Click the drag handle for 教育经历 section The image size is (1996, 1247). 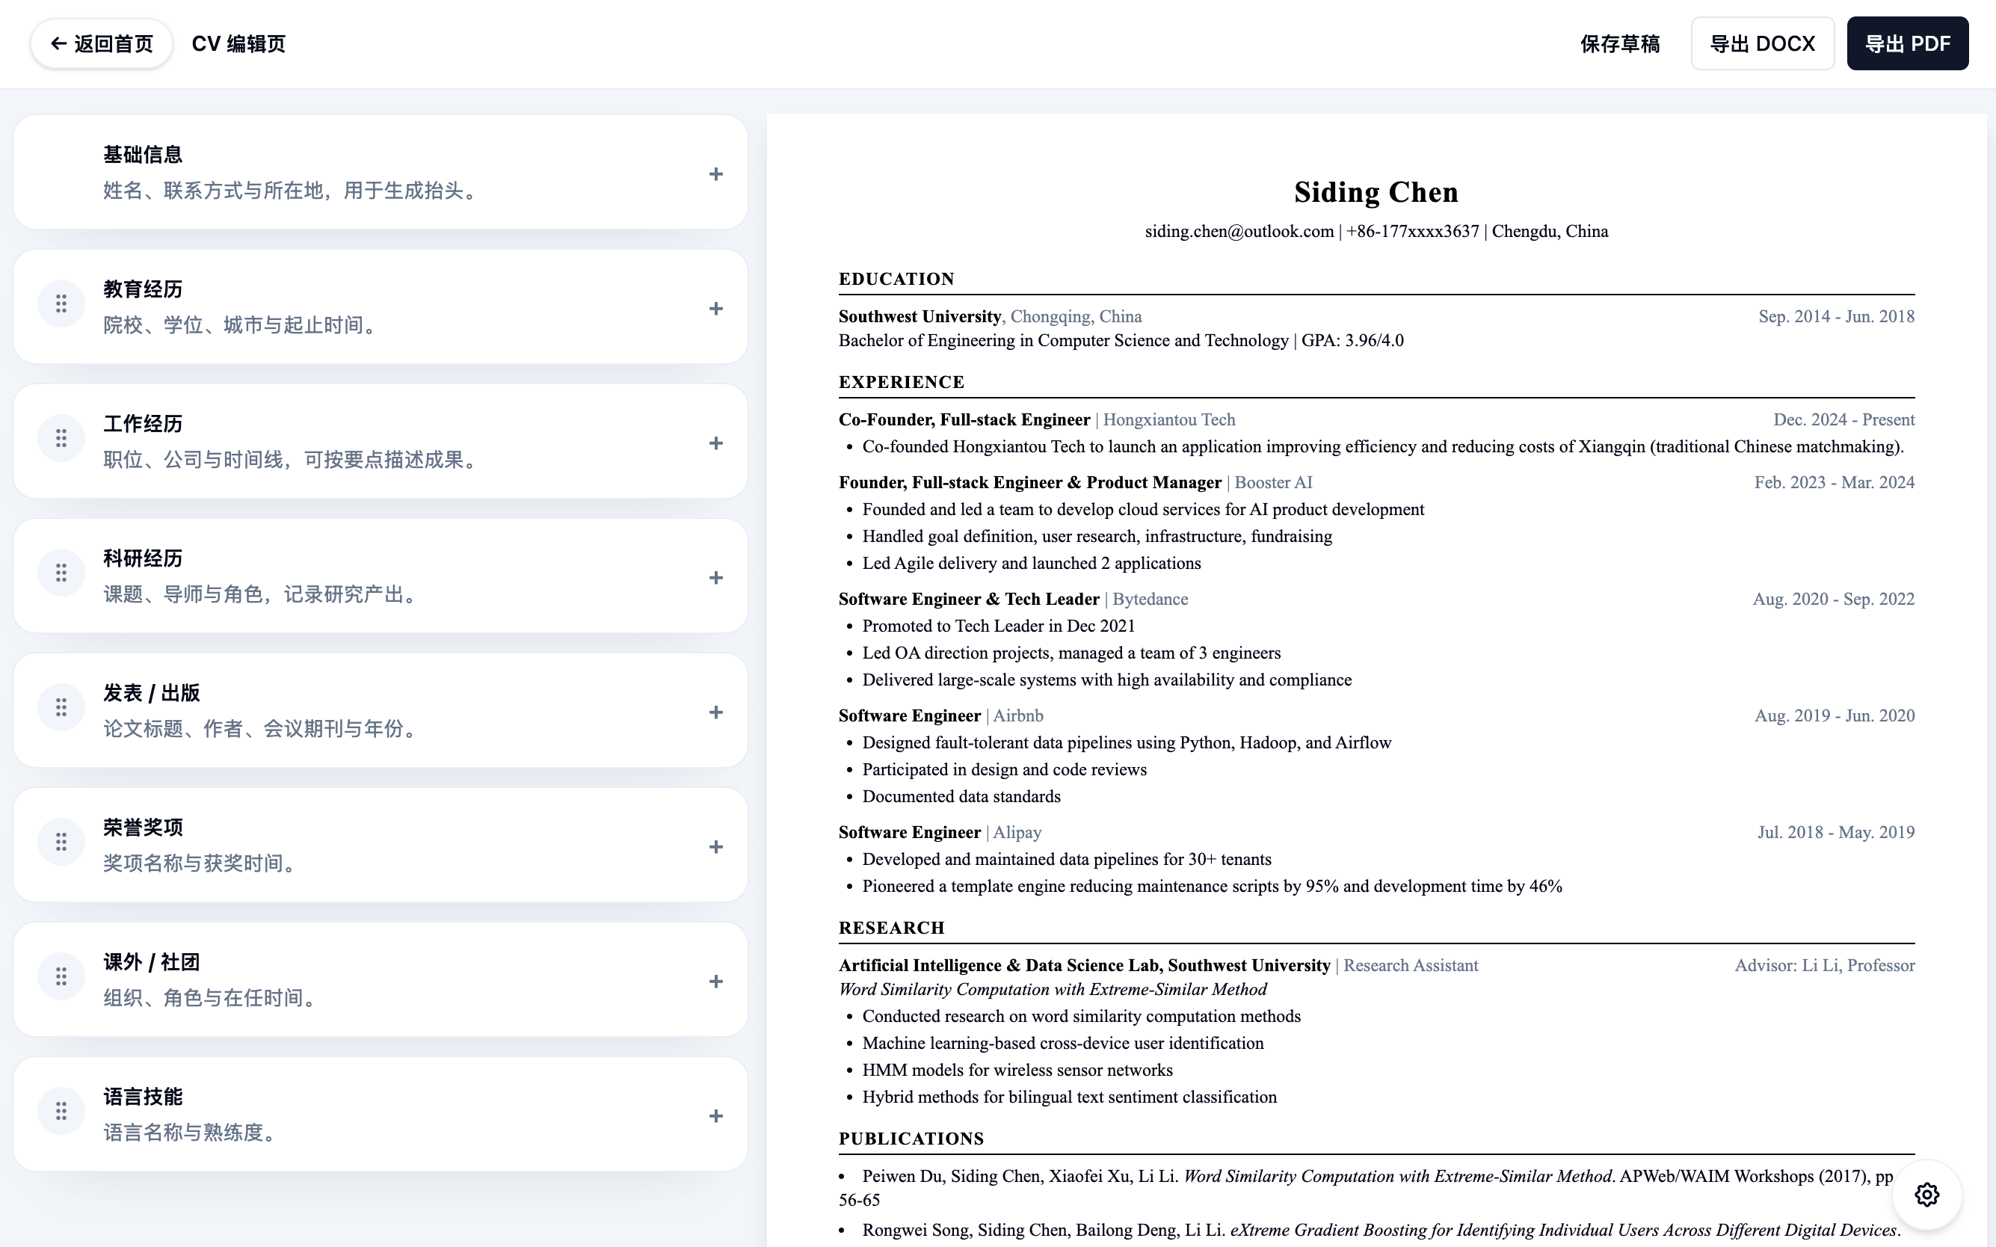tap(61, 304)
